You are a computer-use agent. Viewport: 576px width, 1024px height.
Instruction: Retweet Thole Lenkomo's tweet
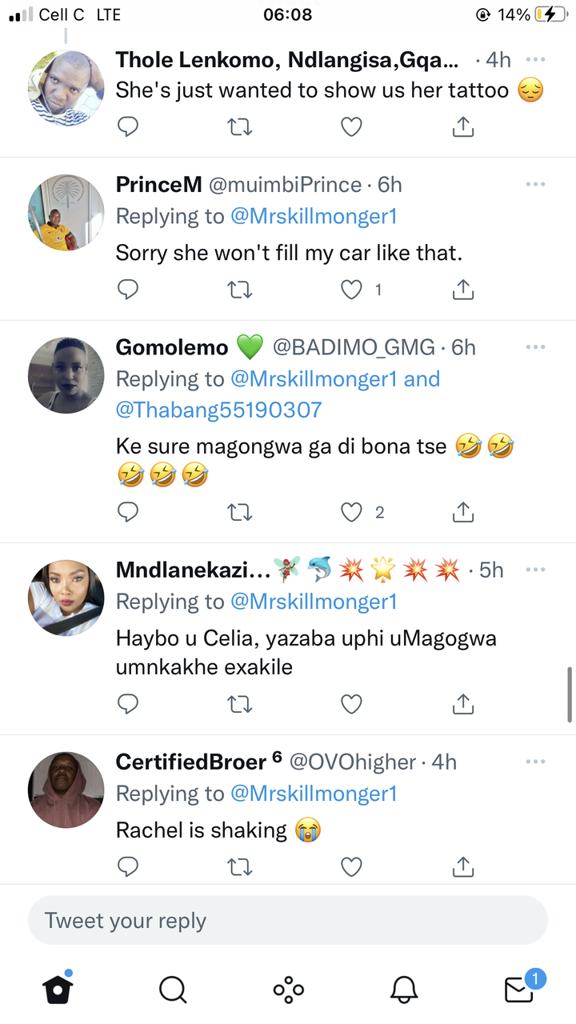(240, 126)
